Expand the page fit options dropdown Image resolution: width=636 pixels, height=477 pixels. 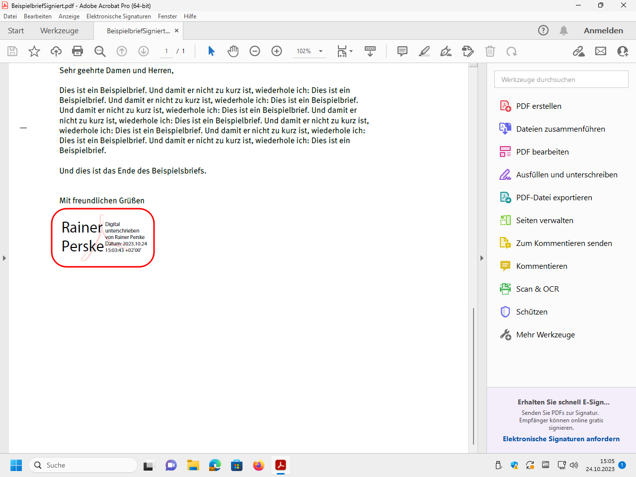[x=351, y=51]
